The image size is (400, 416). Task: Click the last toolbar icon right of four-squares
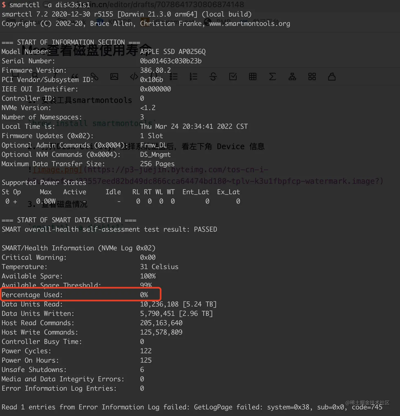tap(332, 76)
